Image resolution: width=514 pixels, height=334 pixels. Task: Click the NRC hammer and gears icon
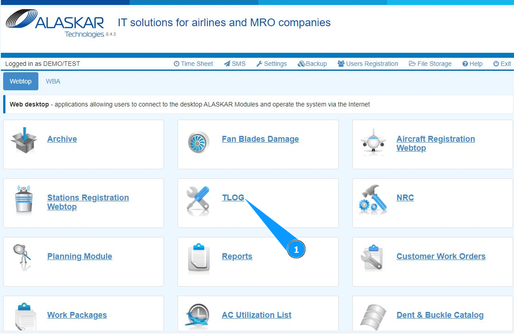[x=373, y=199]
